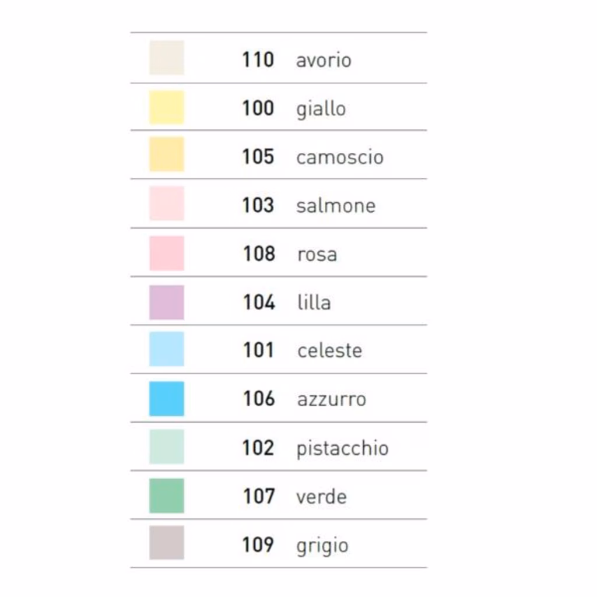
Task: Click the color code 104
Action: (259, 302)
